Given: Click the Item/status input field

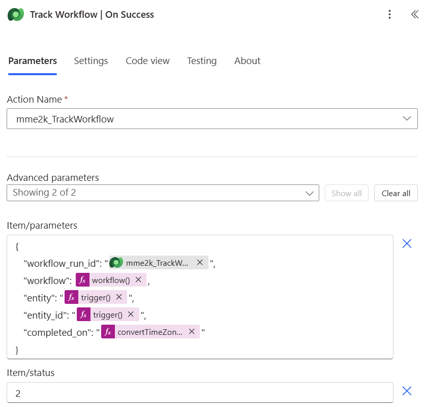Looking at the screenshot, I should point(199,393).
